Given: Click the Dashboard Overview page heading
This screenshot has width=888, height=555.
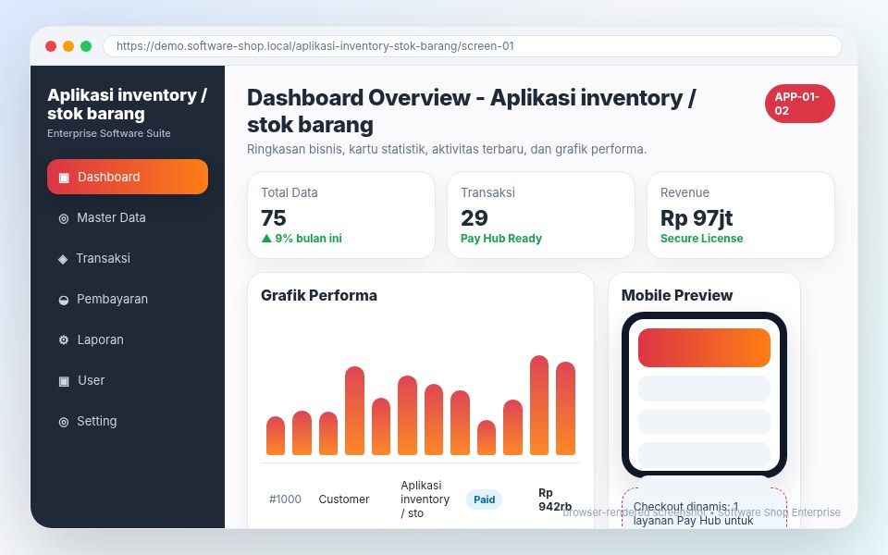Looking at the screenshot, I should point(471,111).
